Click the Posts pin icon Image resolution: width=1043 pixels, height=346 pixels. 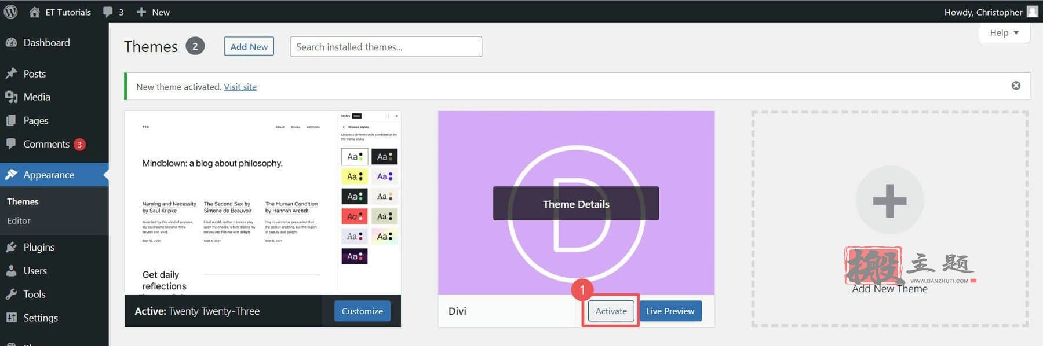(11, 73)
